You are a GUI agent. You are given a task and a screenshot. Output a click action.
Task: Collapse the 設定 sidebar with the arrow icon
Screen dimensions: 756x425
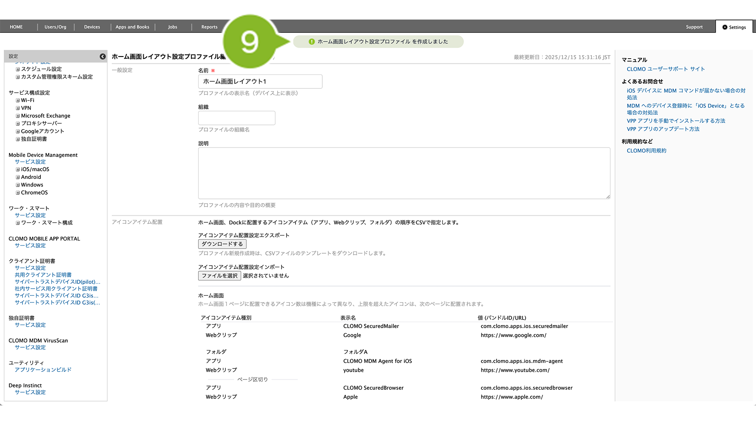102,57
